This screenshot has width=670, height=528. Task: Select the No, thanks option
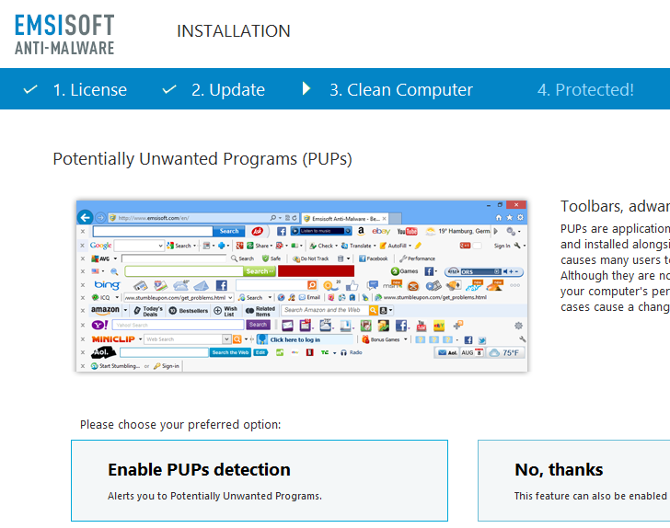point(574,480)
